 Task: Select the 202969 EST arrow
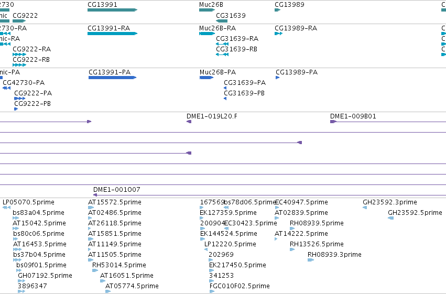coord(211,260)
